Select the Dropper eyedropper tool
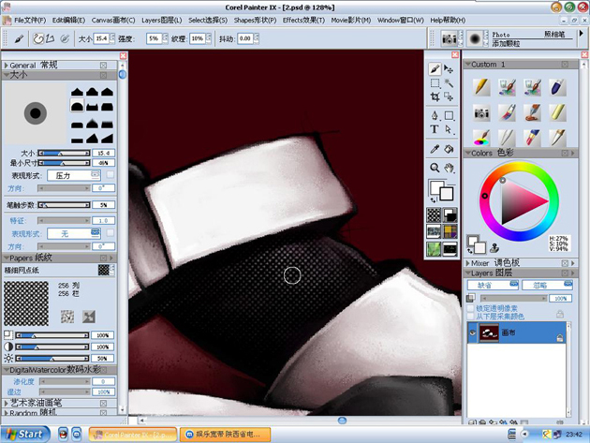The width and height of the screenshot is (590, 443). 435,149
